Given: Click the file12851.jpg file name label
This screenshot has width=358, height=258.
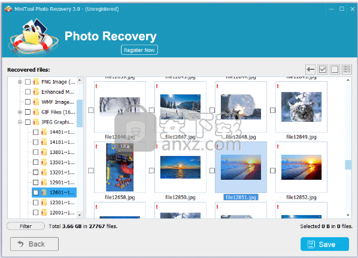Looking at the screenshot, I should 241,197.
